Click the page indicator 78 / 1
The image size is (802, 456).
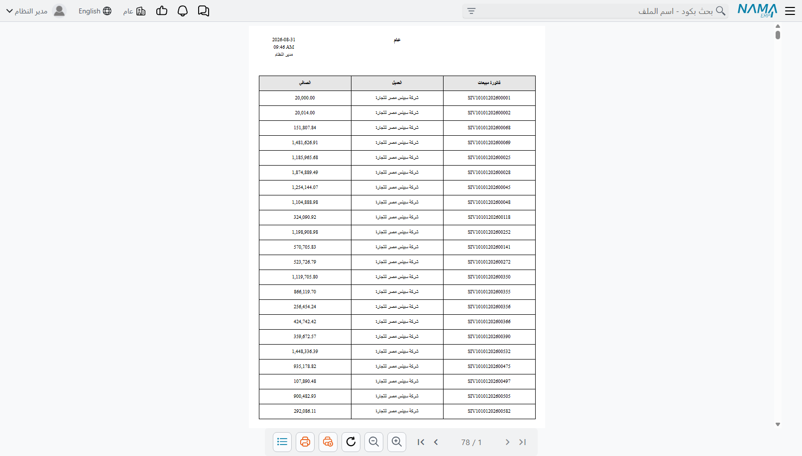coord(471,442)
